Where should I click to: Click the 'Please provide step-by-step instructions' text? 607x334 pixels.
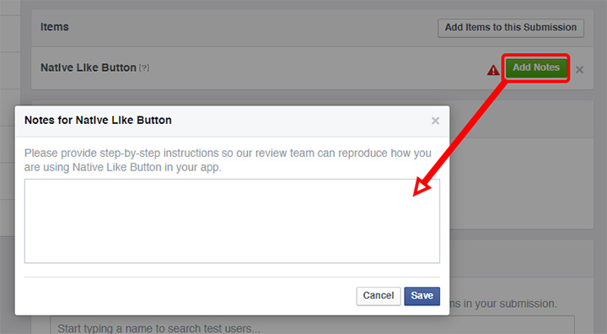point(228,160)
